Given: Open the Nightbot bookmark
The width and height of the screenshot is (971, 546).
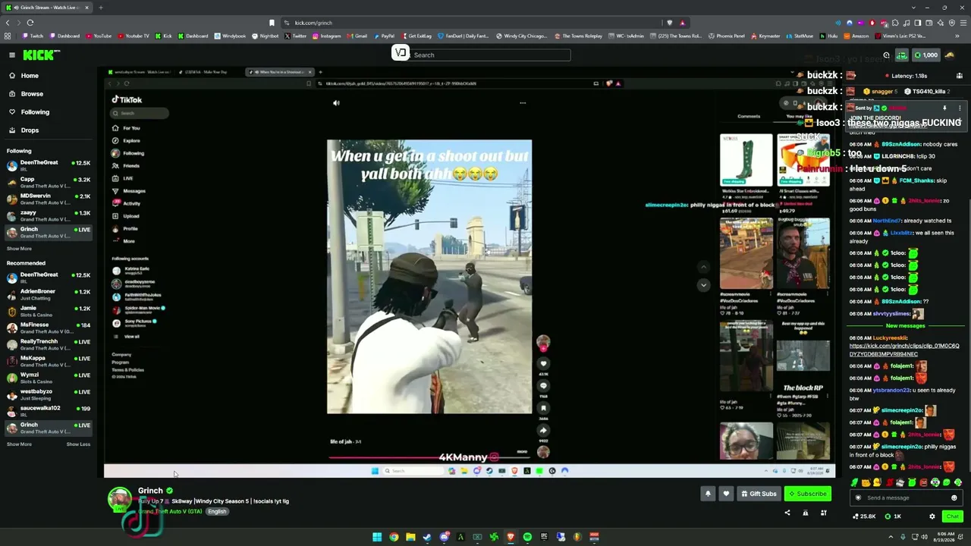Looking at the screenshot, I should tap(266, 36).
